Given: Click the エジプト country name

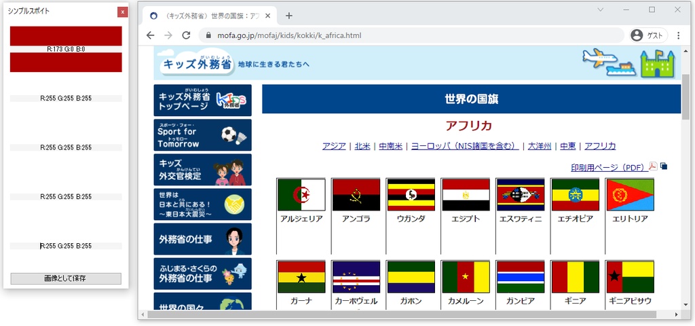Looking at the screenshot, I should 466,219.
